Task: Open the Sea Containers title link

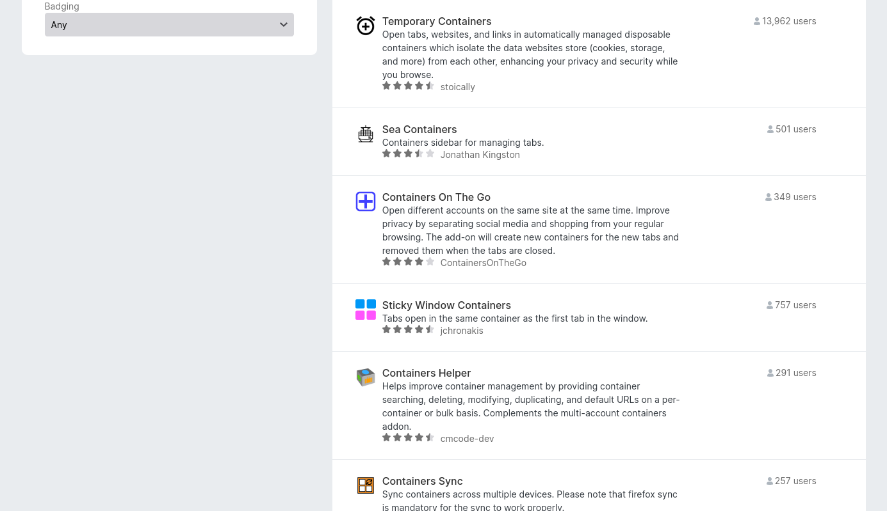Action: (419, 129)
